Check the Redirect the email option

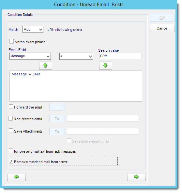[11, 118]
